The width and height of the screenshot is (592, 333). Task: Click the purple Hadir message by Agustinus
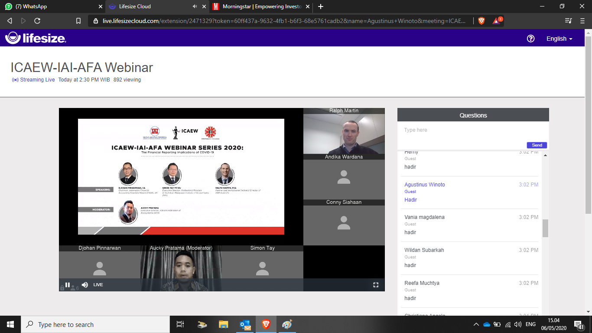pyautogui.click(x=411, y=200)
